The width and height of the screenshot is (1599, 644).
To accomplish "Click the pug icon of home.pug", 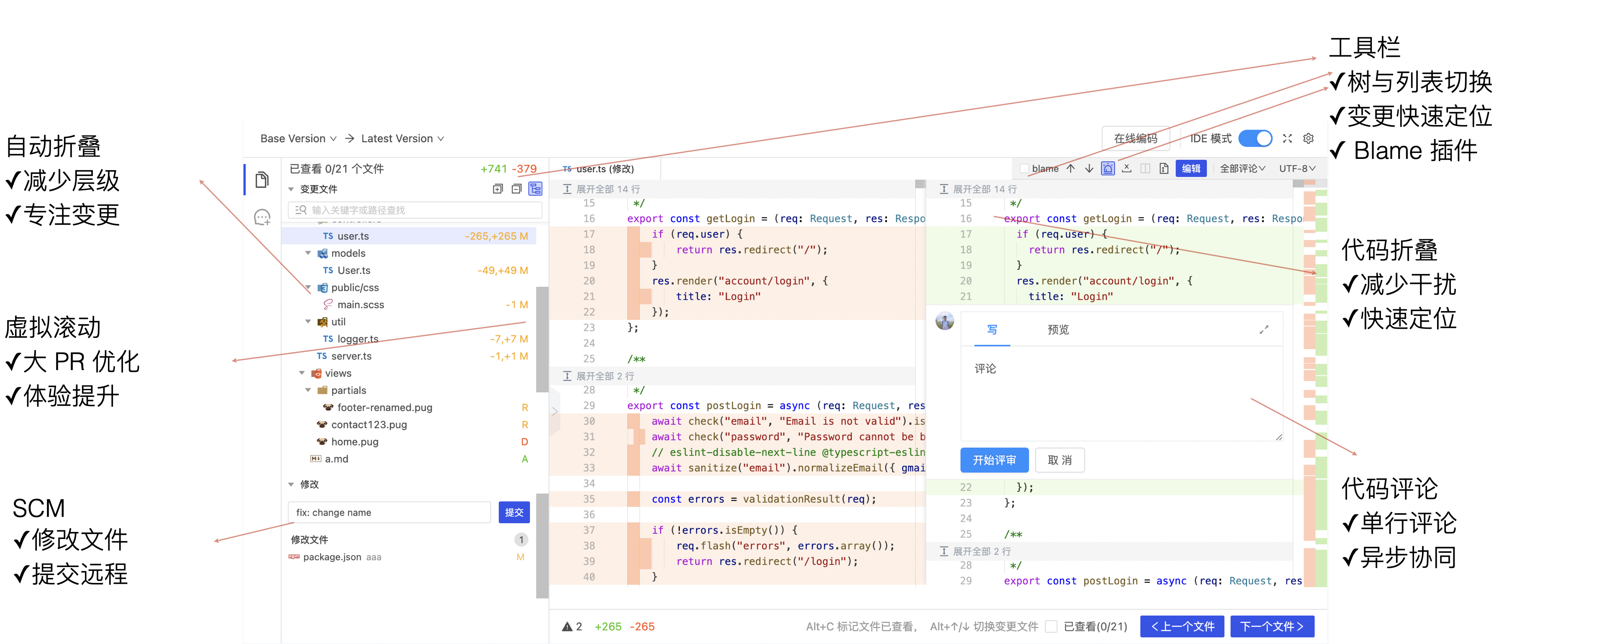I will pyautogui.click(x=322, y=442).
